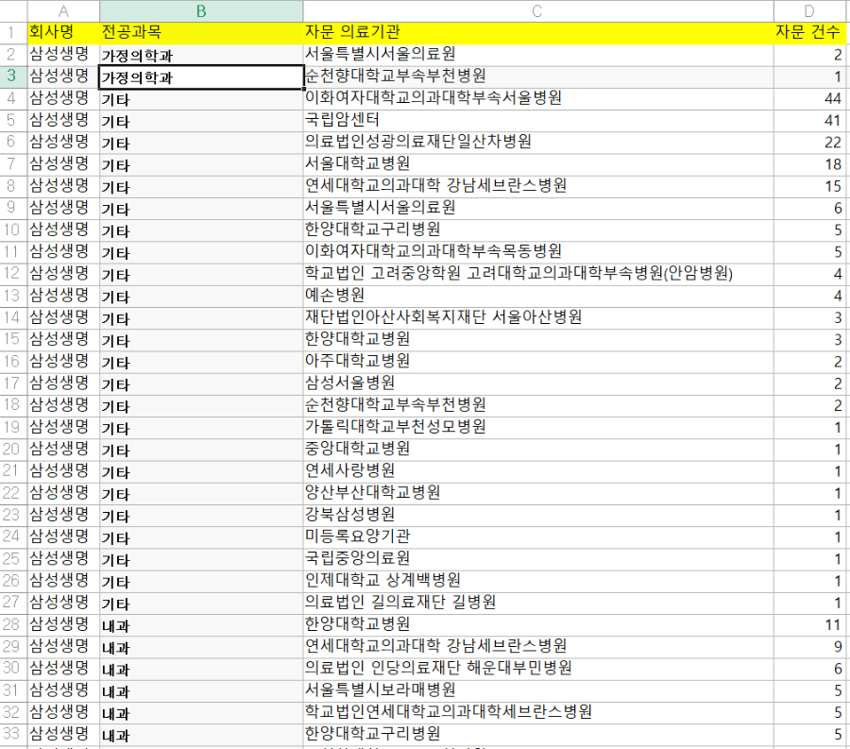Image resolution: width=850 pixels, height=749 pixels.
Task: Click 내과 in row 28
Action: (x=201, y=625)
